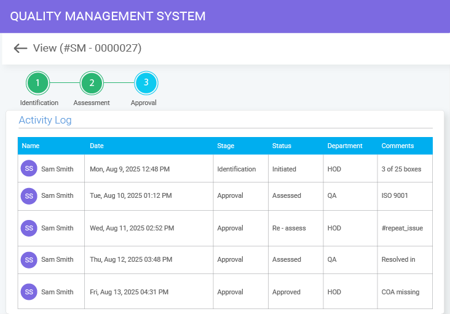
Task: Click the View (#SM - 0000027) title
Action: (87, 48)
